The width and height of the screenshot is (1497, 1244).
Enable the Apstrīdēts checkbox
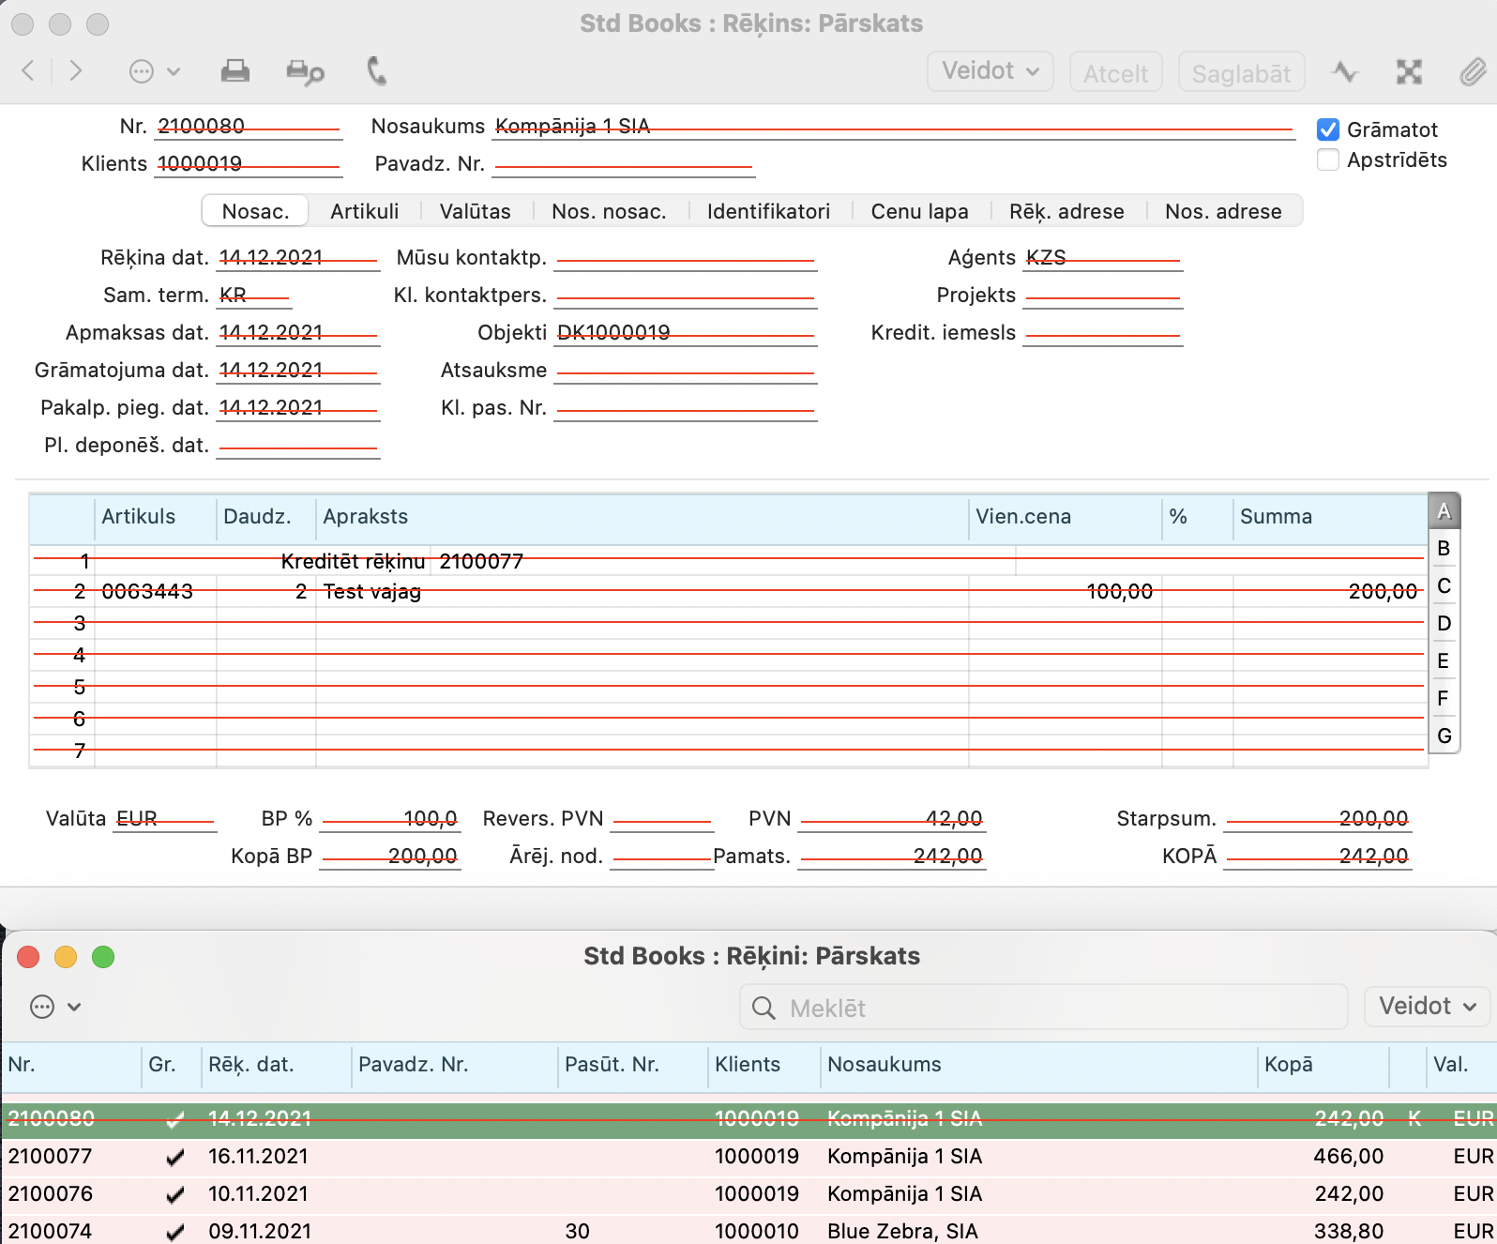point(1327,159)
